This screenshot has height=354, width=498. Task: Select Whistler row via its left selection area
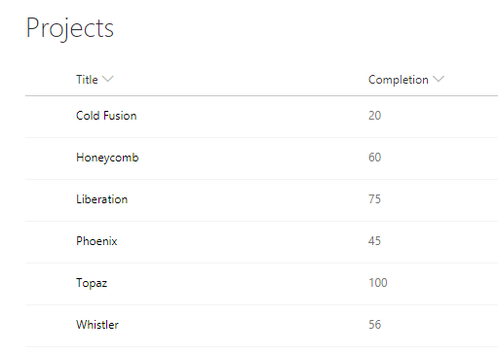pyautogui.click(x=51, y=326)
